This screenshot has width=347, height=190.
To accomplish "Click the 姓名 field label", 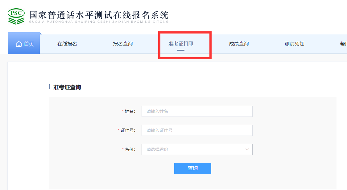I will coord(130,111).
